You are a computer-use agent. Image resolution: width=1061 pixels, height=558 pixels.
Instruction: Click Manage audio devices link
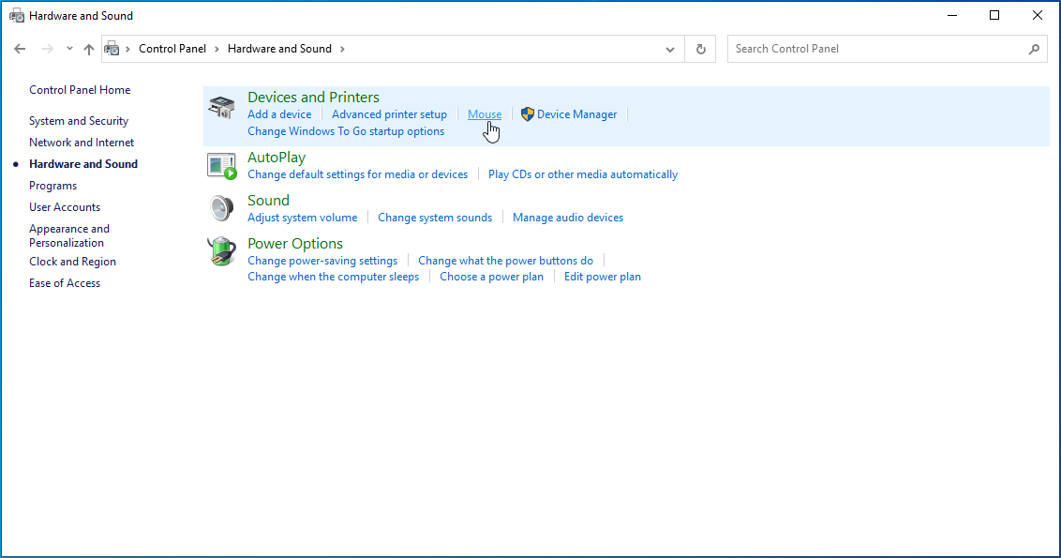click(x=568, y=218)
